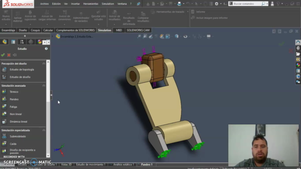Screen dimensions: 301x169
Task: Open the Simulation menu
Action: click(x=108, y=4)
